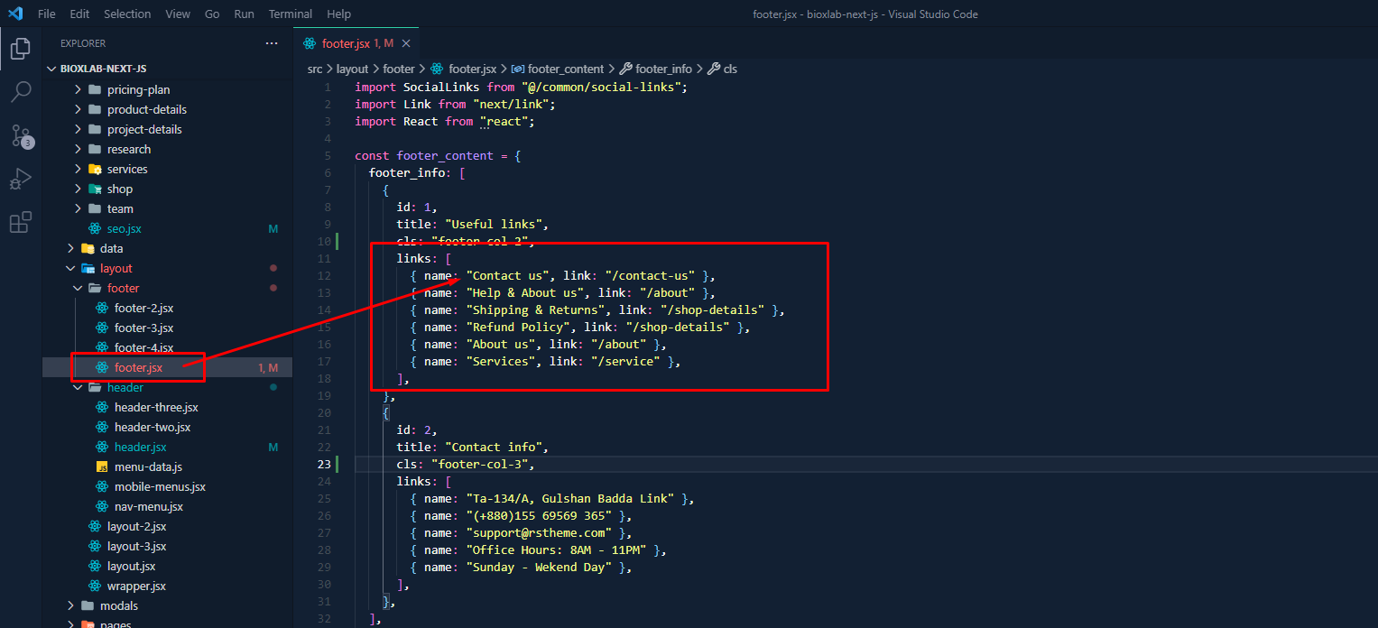The width and height of the screenshot is (1378, 628).
Task: Click line number 23 in gutter
Action: click(323, 464)
